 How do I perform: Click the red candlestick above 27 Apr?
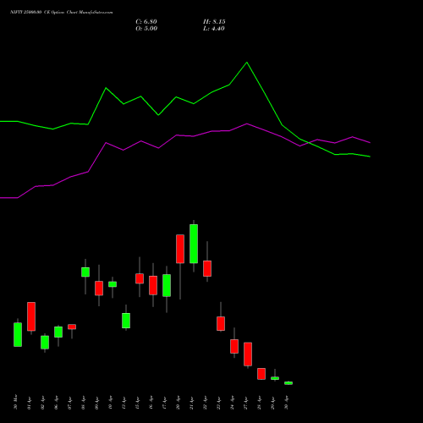pos(248,354)
